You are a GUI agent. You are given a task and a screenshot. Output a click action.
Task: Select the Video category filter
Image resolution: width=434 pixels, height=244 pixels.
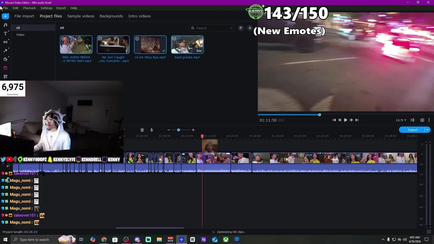coord(20,35)
